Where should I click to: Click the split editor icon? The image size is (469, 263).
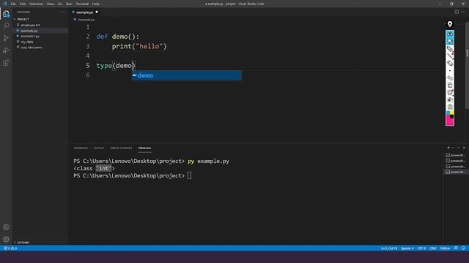click(457, 12)
